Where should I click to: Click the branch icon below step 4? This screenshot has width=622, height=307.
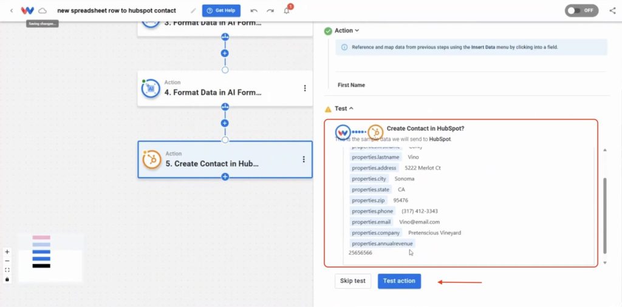225,107
